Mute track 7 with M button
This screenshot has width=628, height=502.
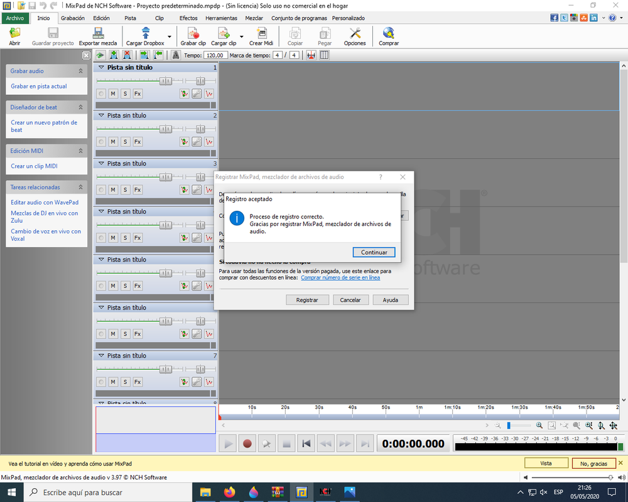point(113,382)
